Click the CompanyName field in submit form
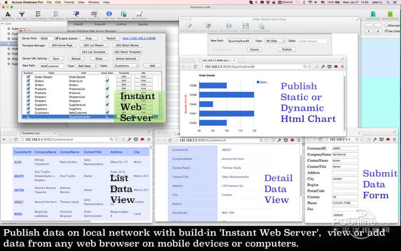The image size is (401, 251). [345, 155]
